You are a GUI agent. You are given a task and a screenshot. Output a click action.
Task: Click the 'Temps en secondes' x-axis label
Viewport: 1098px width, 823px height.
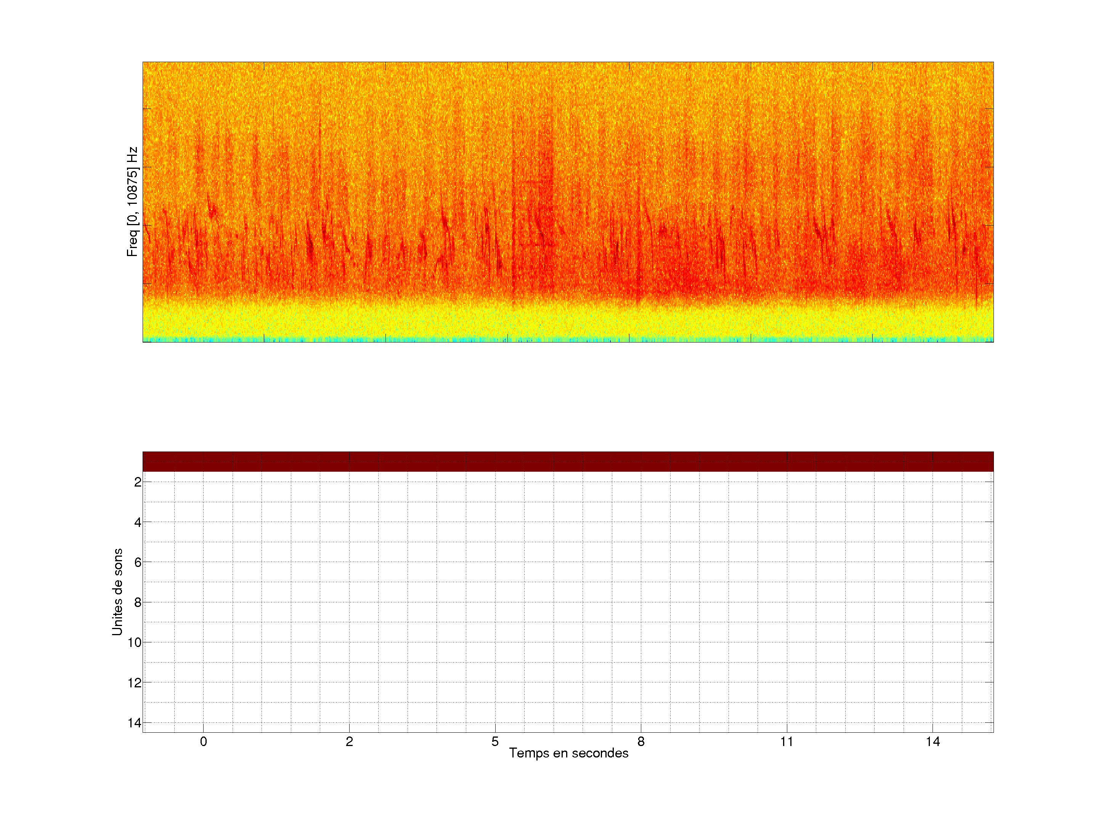[568, 753]
